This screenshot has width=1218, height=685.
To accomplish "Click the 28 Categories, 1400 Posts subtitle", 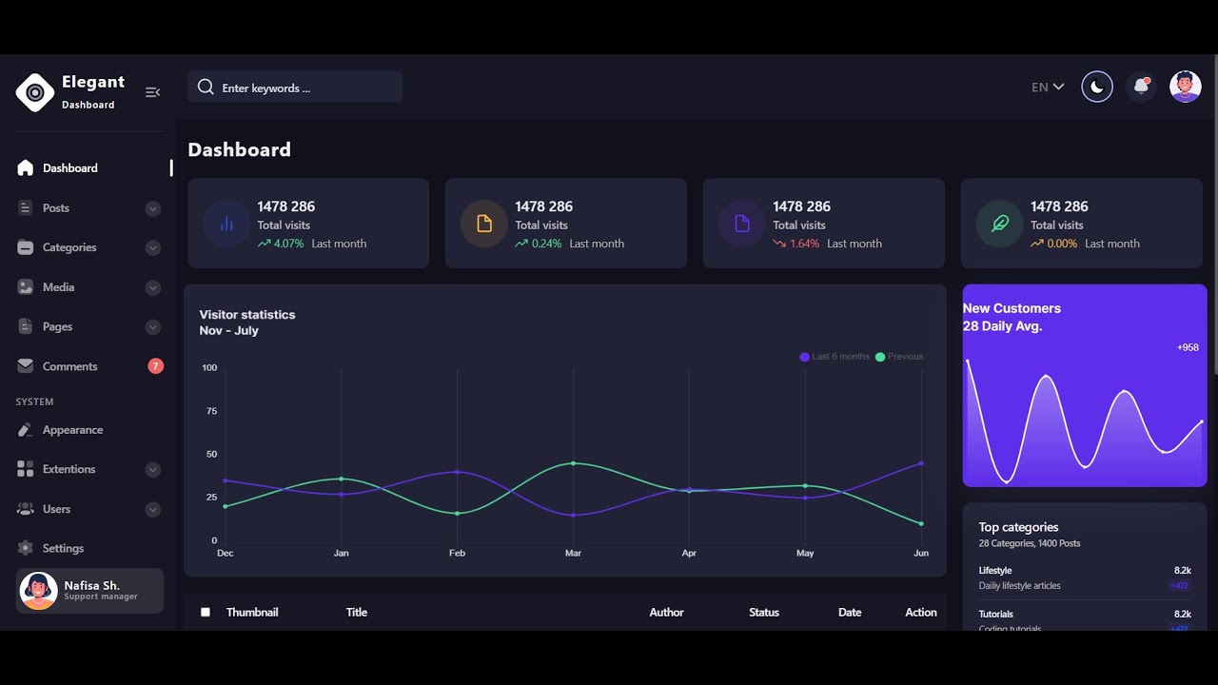I will pos(1030,543).
